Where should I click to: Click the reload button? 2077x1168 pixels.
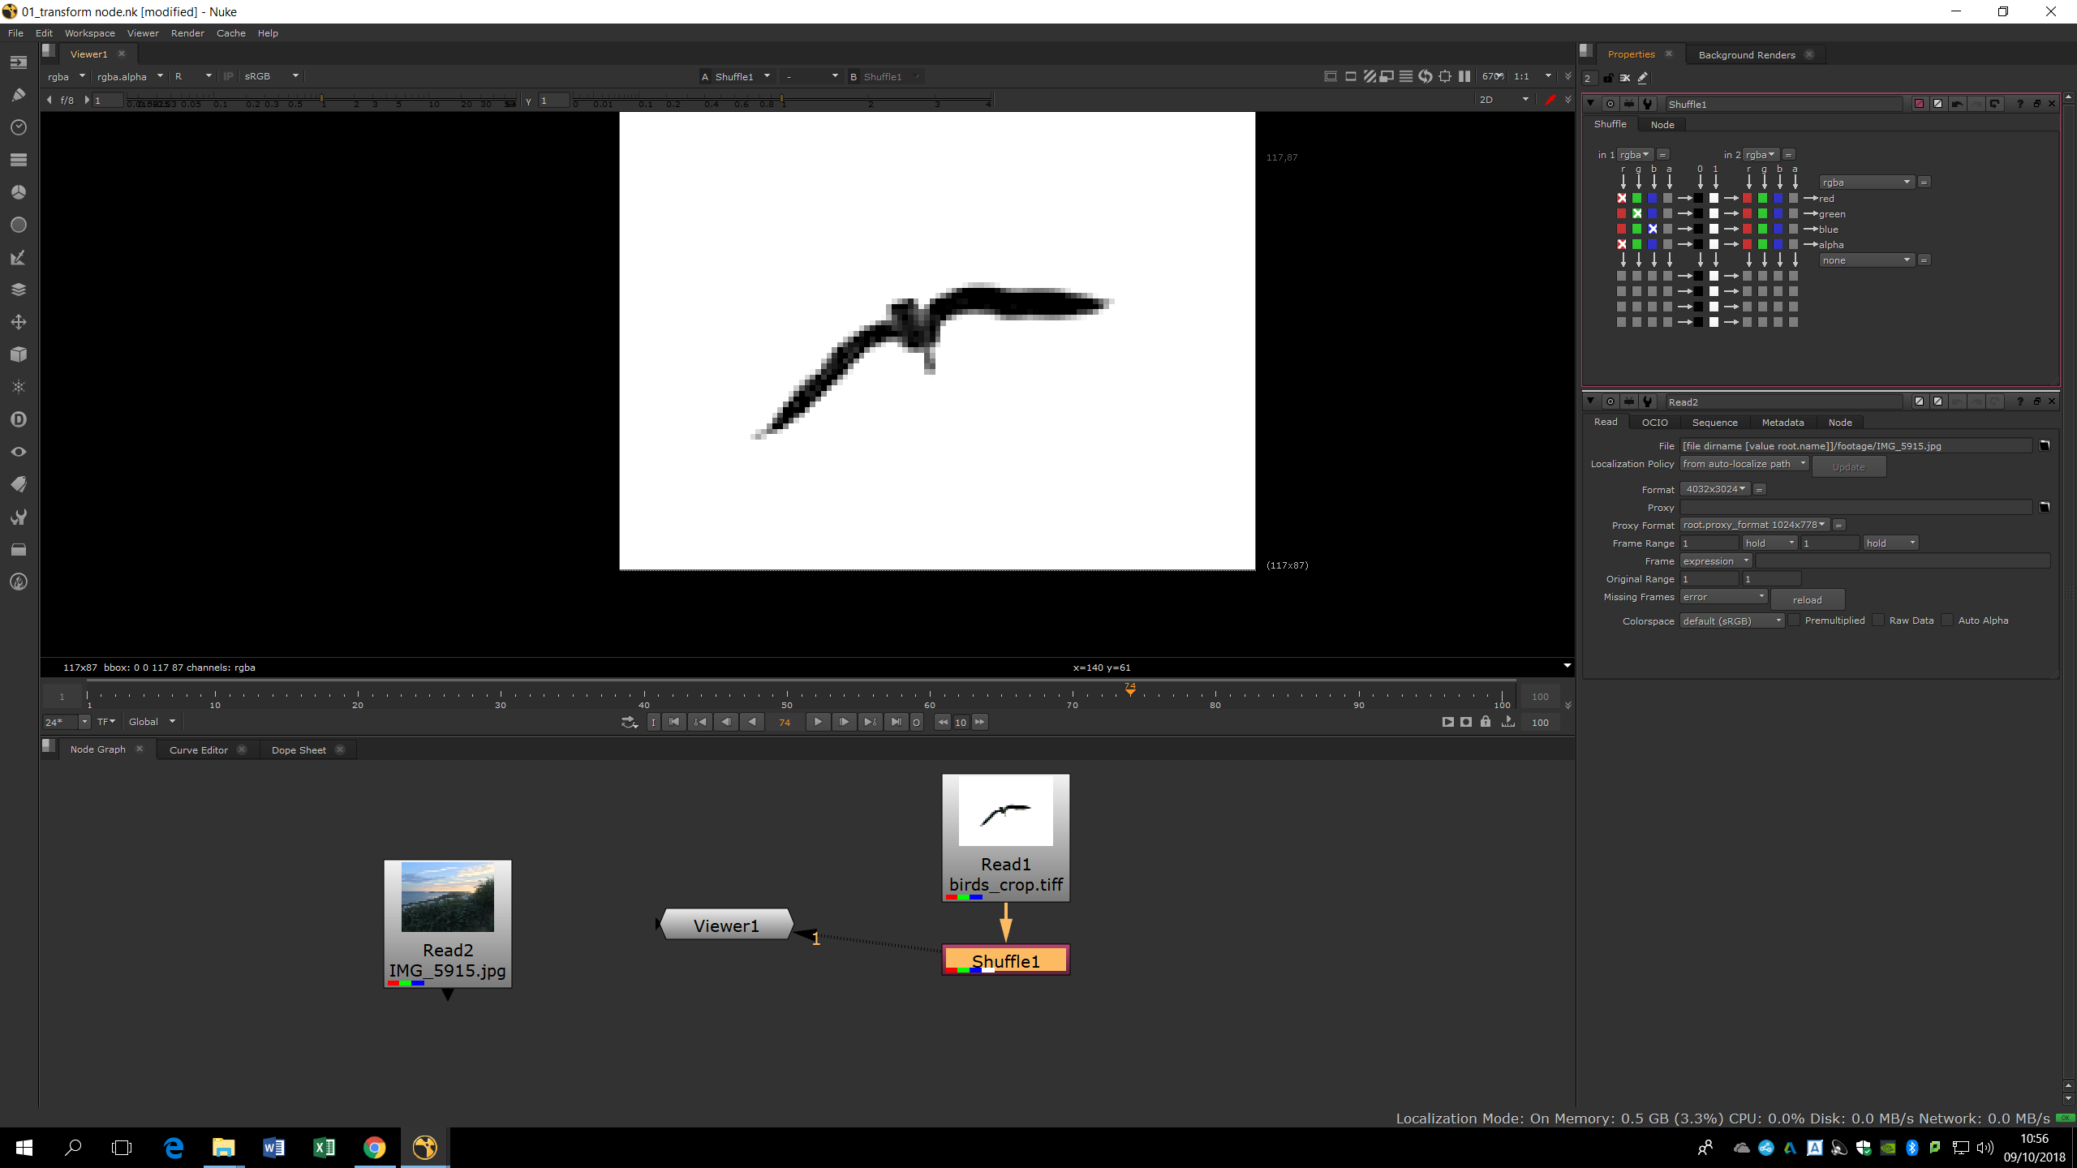(1807, 599)
